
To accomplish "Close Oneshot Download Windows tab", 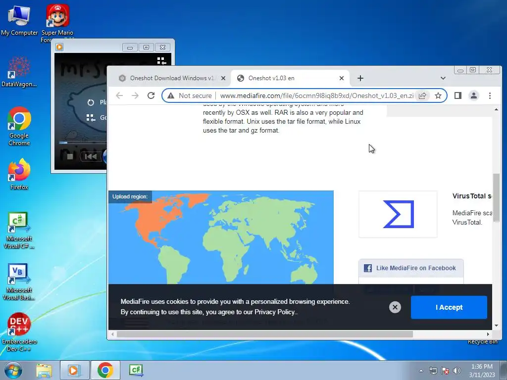I will [x=223, y=78].
